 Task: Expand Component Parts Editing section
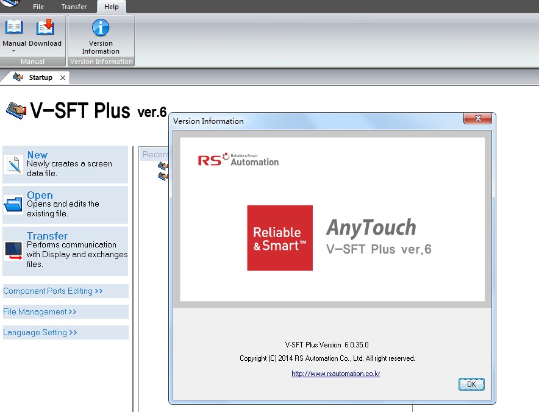tap(53, 291)
